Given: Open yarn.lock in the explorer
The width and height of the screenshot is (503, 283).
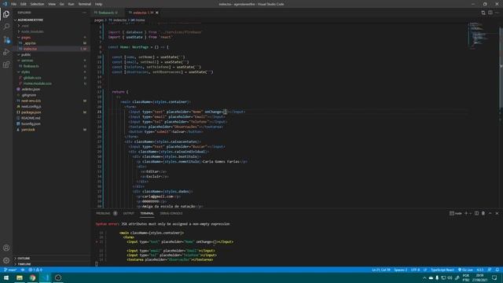Looking at the screenshot, I should pos(28,130).
